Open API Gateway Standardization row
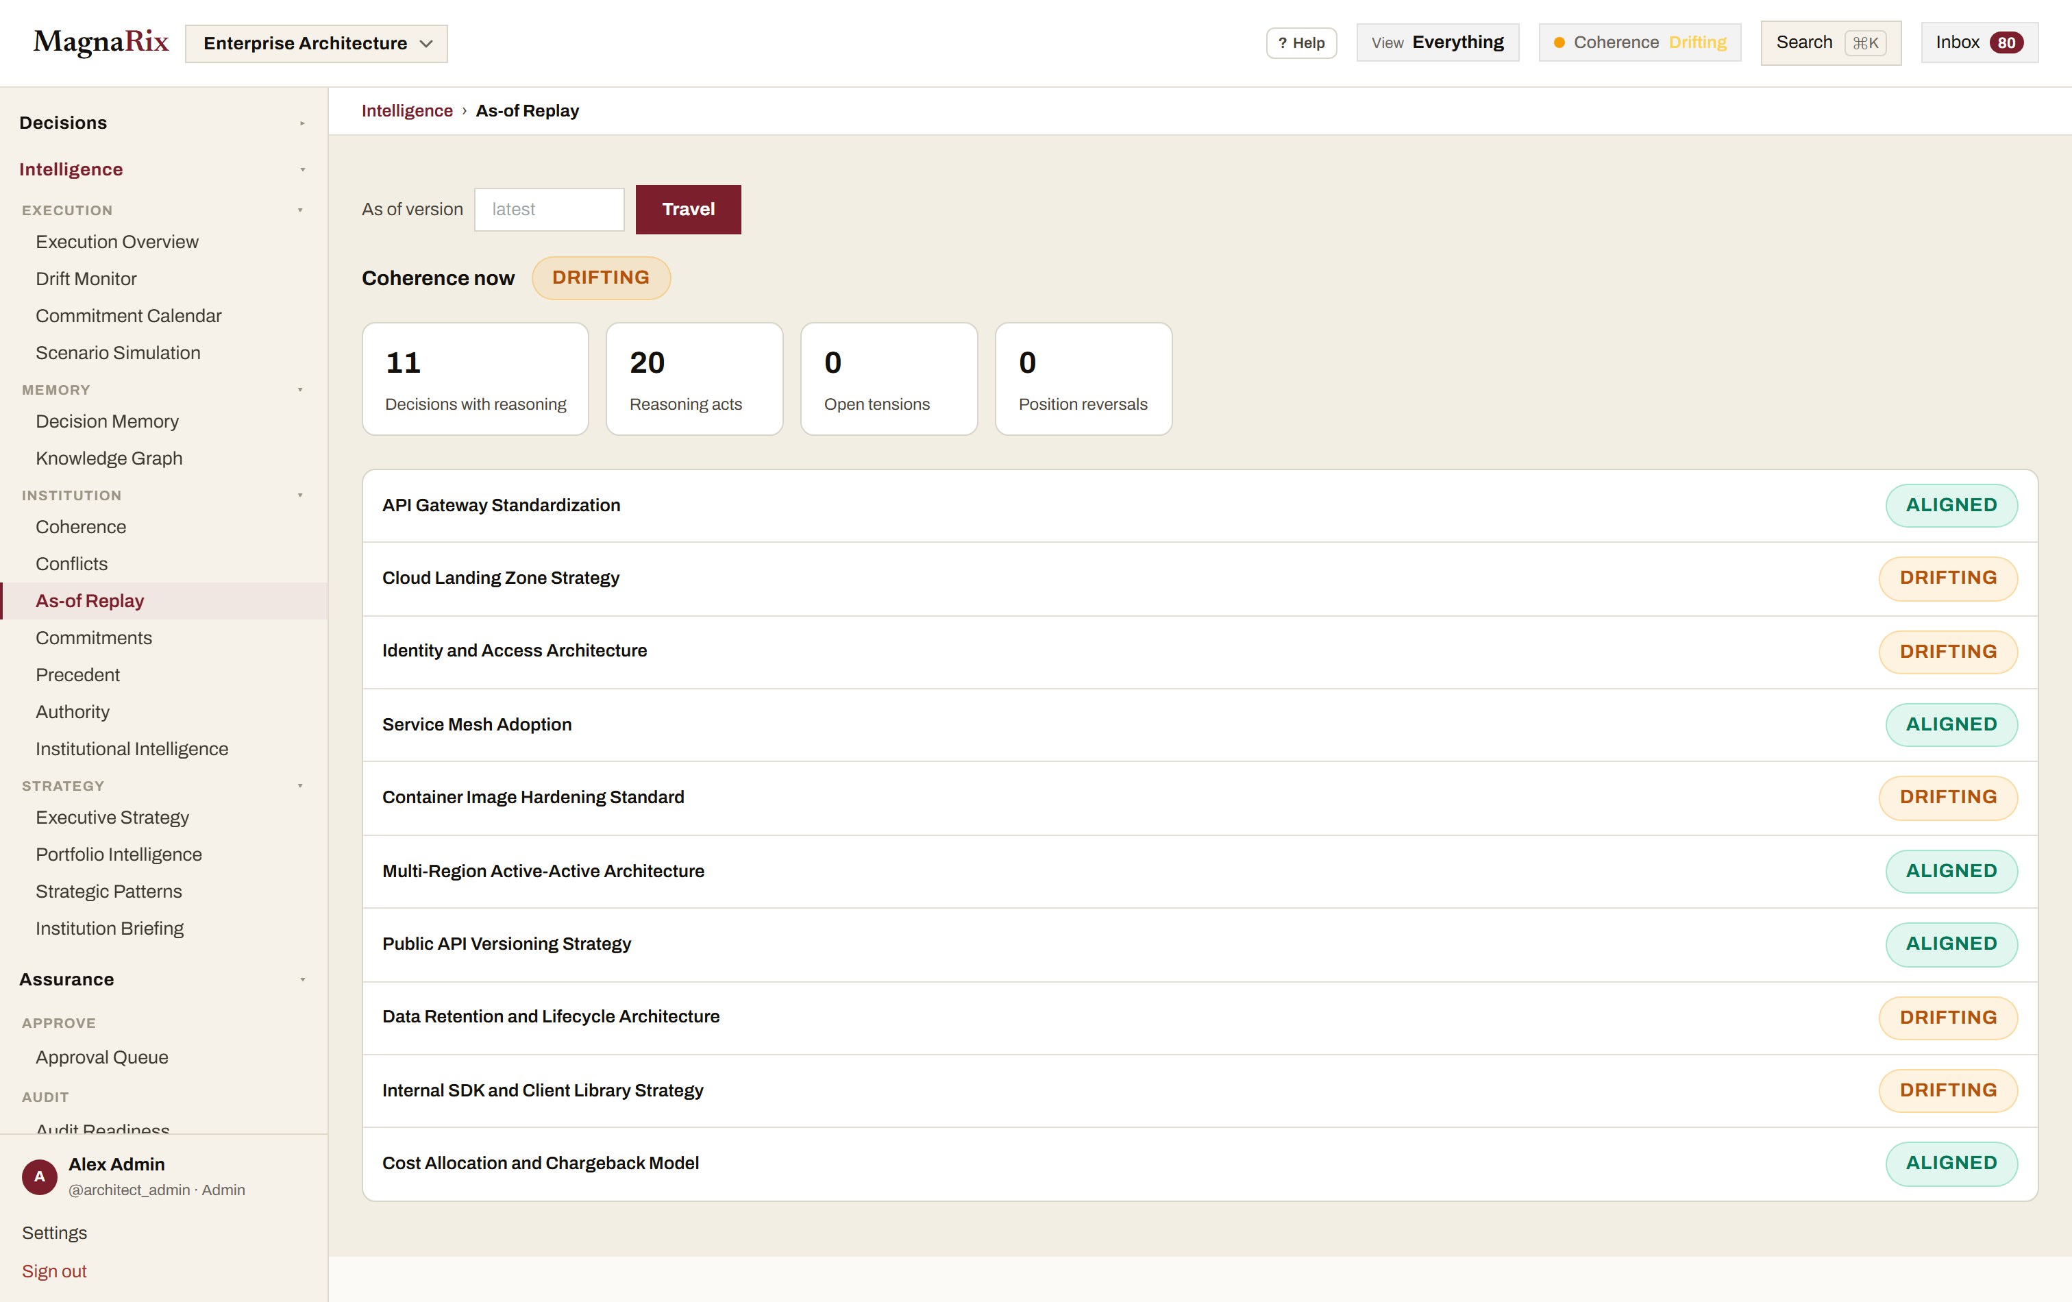The image size is (2072, 1302). [x=1200, y=505]
